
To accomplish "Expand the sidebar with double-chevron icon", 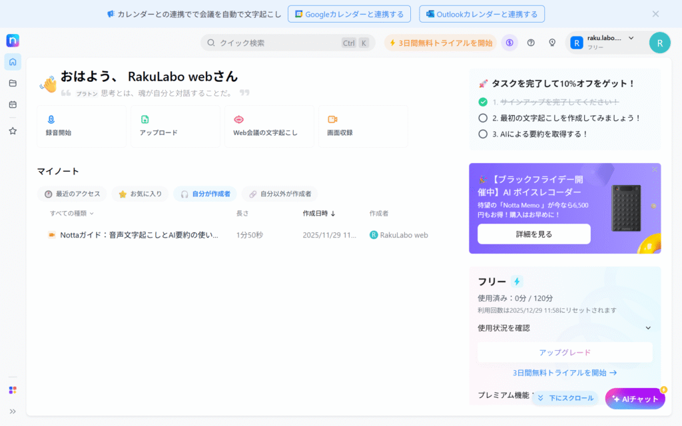I will click(13, 411).
